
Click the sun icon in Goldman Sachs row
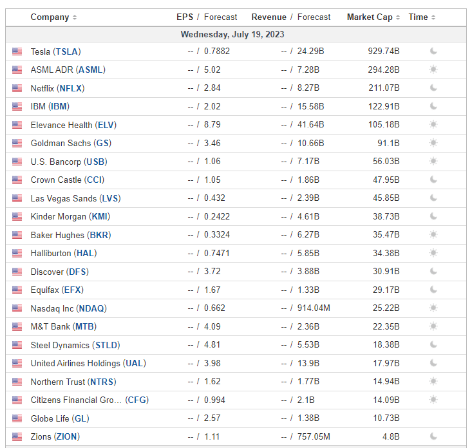click(433, 143)
